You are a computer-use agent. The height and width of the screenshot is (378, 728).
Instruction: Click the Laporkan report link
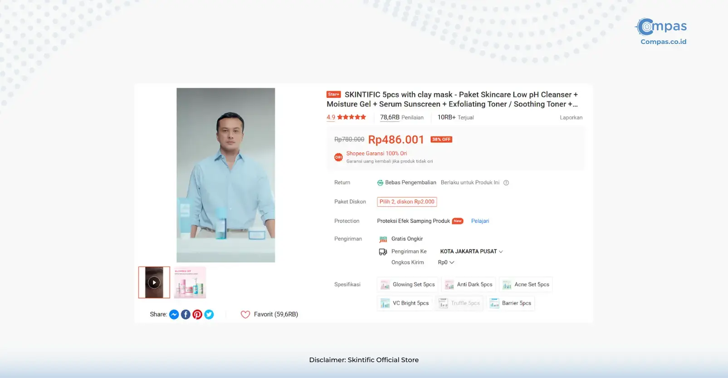click(x=571, y=117)
